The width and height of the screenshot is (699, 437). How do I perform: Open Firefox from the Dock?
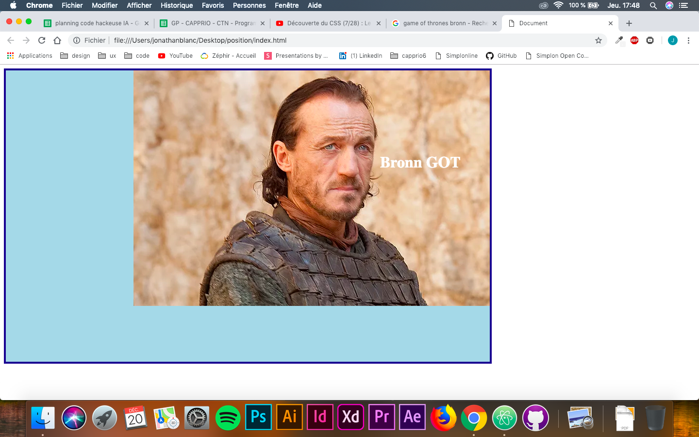443,418
